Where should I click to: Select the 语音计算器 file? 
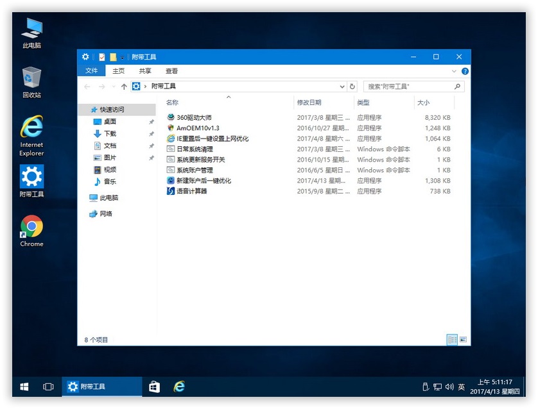click(191, 191)
